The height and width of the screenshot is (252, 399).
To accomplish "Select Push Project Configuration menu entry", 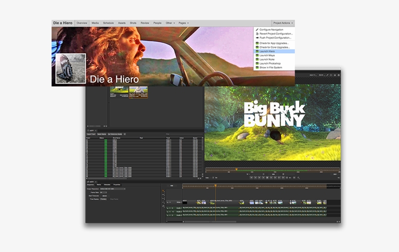I will (x=275, y=37).
